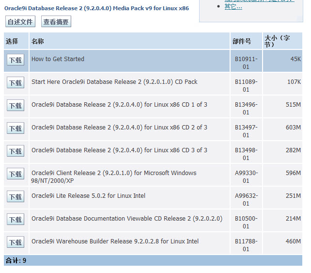Image resolution: width=311 pixels, height=273 pixels.
Task: Click the 460M size value
Action: tap(294, 241)
